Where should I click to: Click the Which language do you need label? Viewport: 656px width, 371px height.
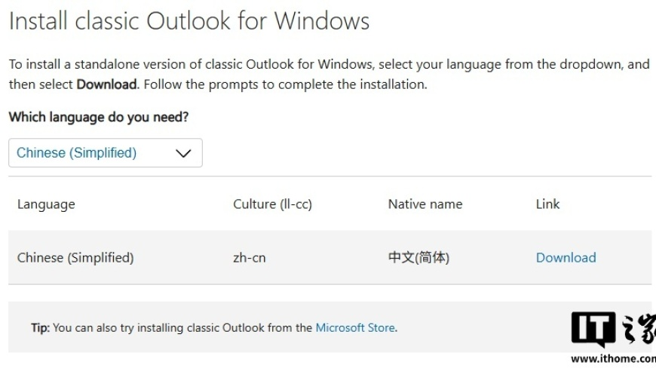pyautogui.click(x=99, y=117)
